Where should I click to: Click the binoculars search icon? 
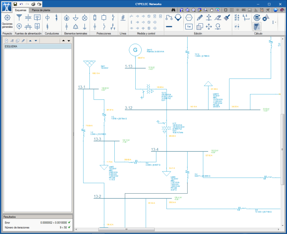pyautogui.click(x=173, y=10)
